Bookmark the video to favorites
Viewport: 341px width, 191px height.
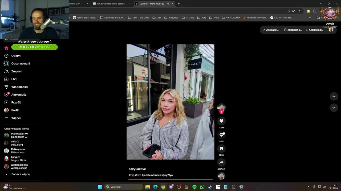pos(221,149)
